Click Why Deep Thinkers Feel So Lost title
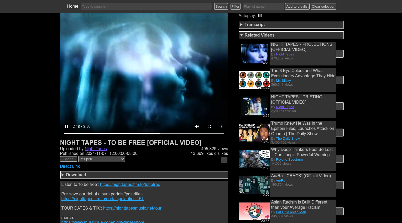 [x=302, y=152]
